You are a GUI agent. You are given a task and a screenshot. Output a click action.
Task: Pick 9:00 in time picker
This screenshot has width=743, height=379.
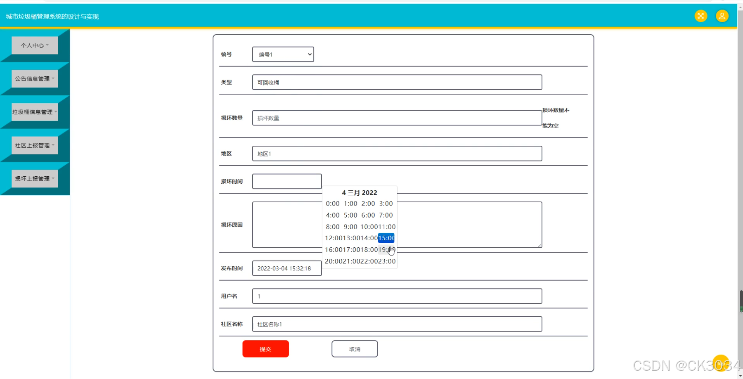(x=350, y=227)
